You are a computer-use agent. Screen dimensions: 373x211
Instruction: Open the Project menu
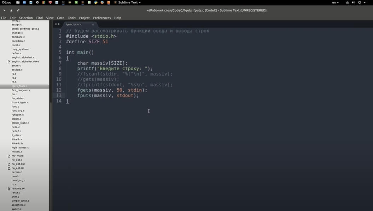coord(84,18)
